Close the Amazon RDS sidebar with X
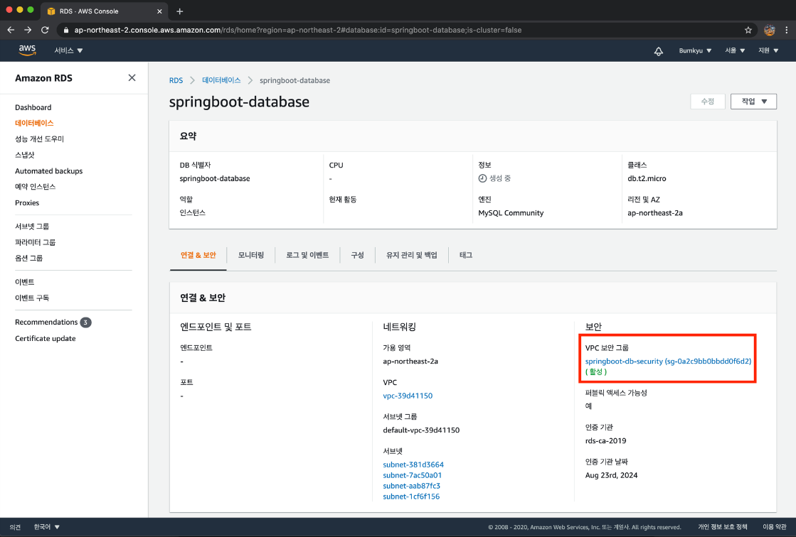The image size is (796, 537). pyautogui.click(x=132, y=77)
